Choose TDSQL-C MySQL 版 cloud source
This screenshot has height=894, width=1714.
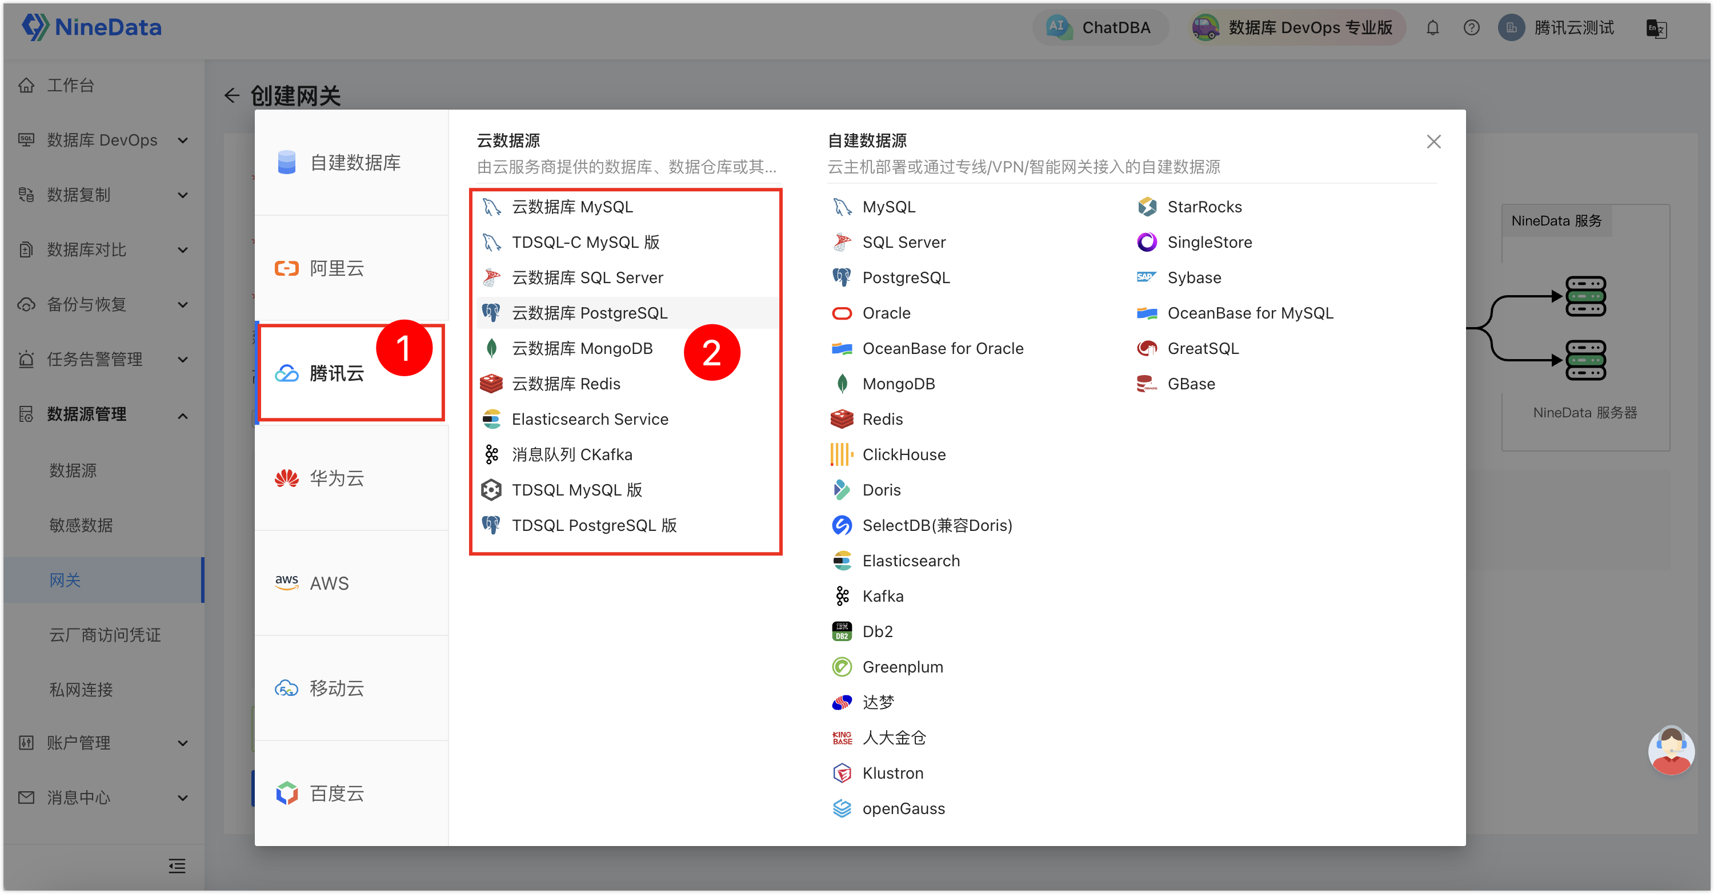click(627, 243)
